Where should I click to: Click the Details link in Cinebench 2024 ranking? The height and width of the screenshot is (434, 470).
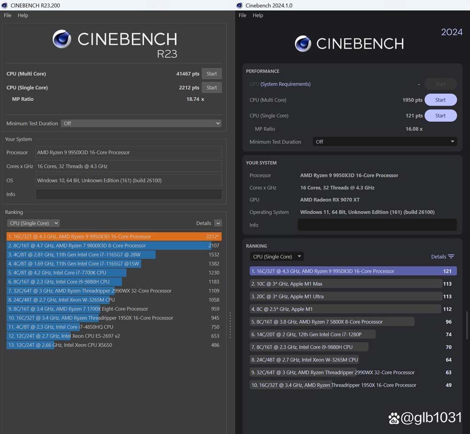pos(439,257)
